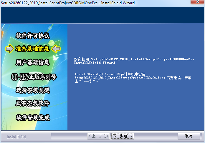Click the 上一步(B) back button
This screenshot has height=143, width=205.
[x=98, y=136]
